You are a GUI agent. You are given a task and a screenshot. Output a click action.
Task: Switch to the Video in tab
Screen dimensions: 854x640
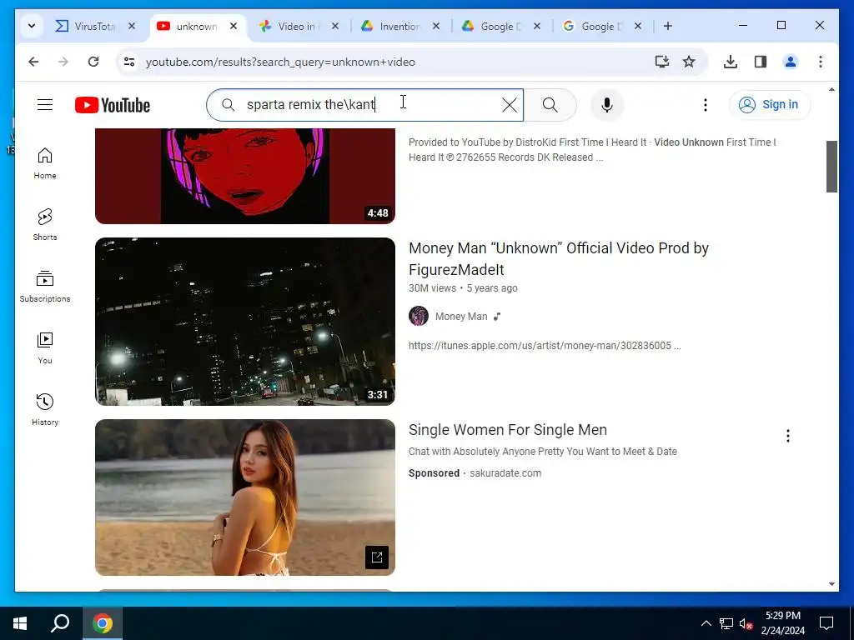(x=289, y=26)
